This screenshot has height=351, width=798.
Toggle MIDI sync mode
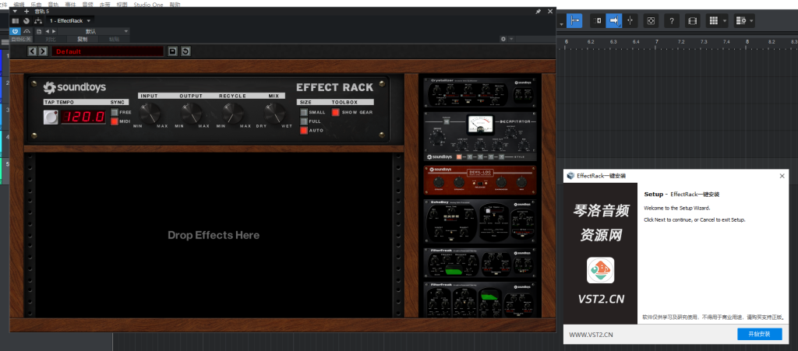point(115,121)
